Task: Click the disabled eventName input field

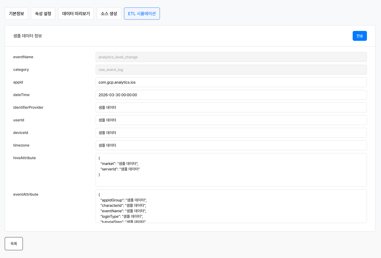Action: tap(231, 57)
